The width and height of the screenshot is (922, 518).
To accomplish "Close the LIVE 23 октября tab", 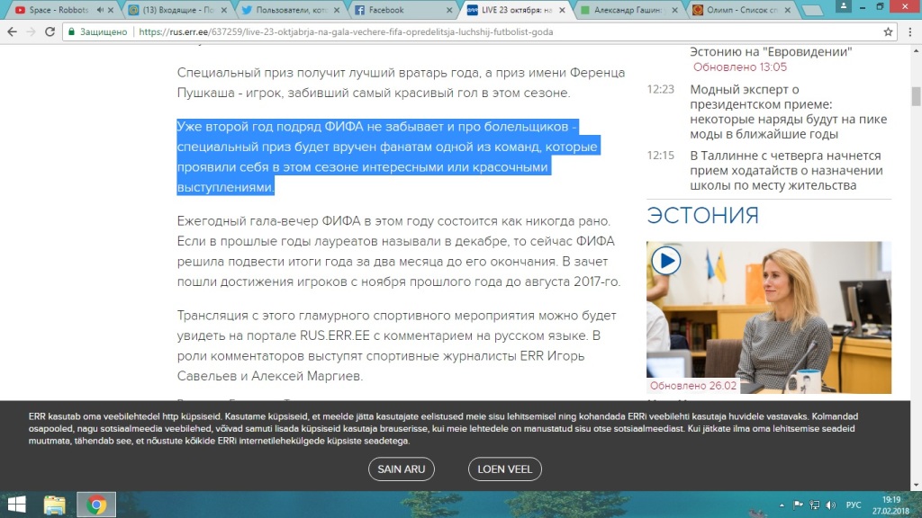I will click(x=562, y=10).
